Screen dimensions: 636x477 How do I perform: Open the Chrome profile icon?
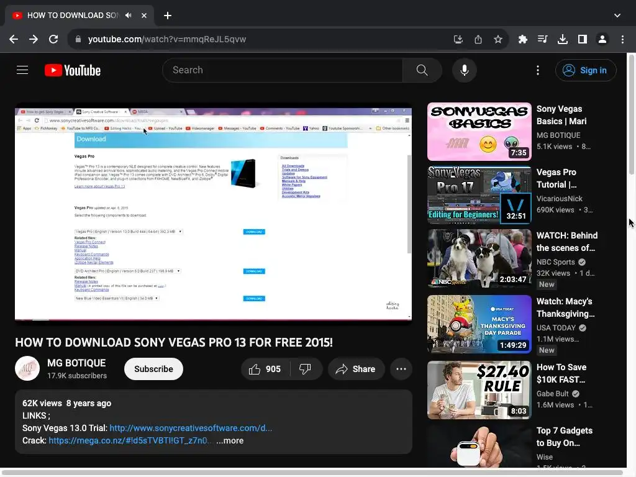tap(602, 39)
